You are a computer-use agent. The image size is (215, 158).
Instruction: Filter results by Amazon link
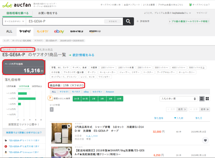tap(110, 92)
